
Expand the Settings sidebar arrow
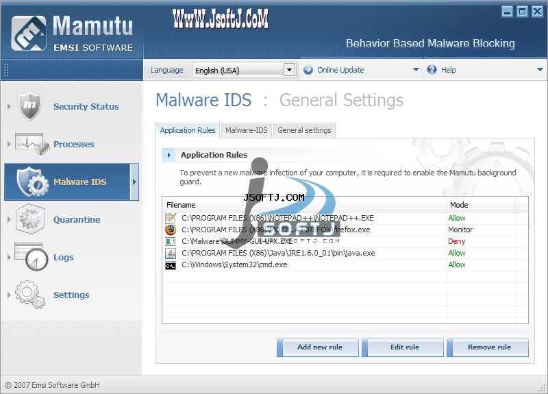[9, 295]
